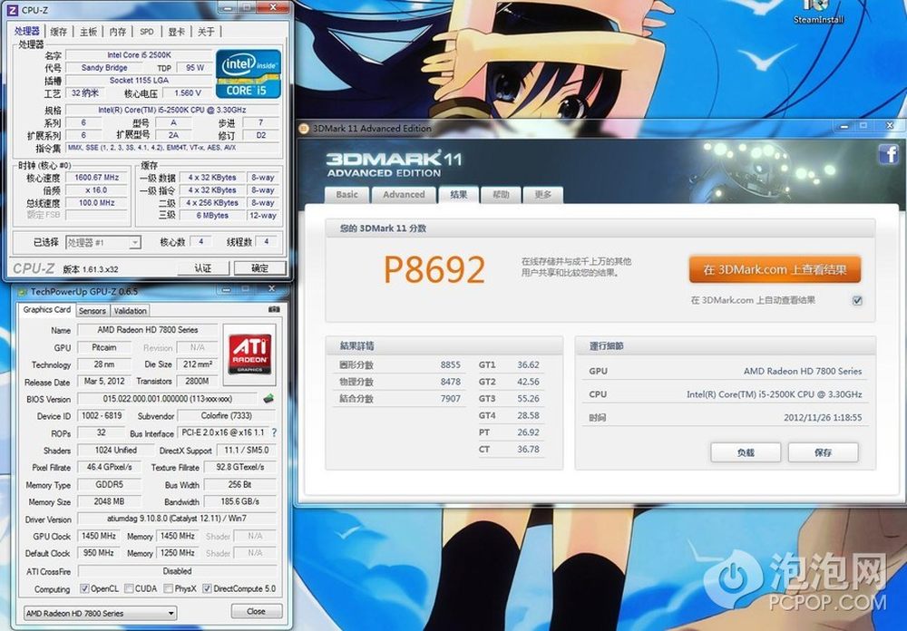Click the core speed value '1600.67 MHz'

[97, 178]
